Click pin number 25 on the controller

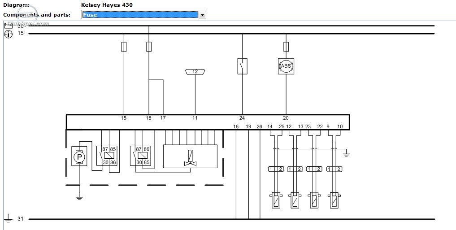[x=282, y=126]
